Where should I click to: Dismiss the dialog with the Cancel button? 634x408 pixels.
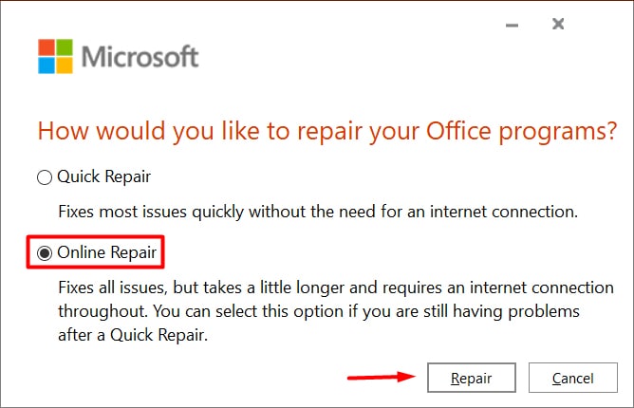point(573,378)
